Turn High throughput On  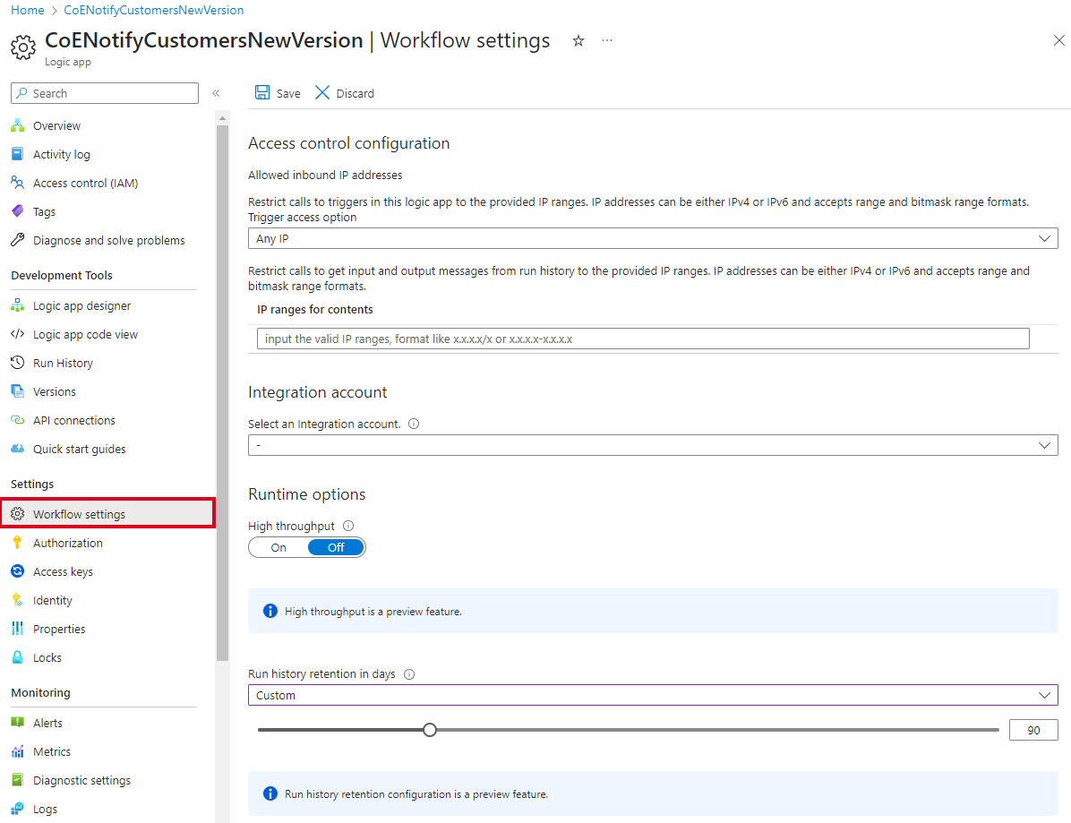(x=278, y=547)
